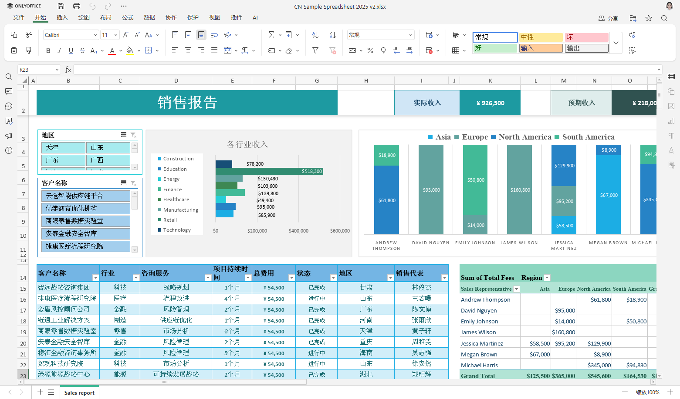Select the Print icon in quick access toolbar
The height and width of the screenshot is (399, 680).
77,6
